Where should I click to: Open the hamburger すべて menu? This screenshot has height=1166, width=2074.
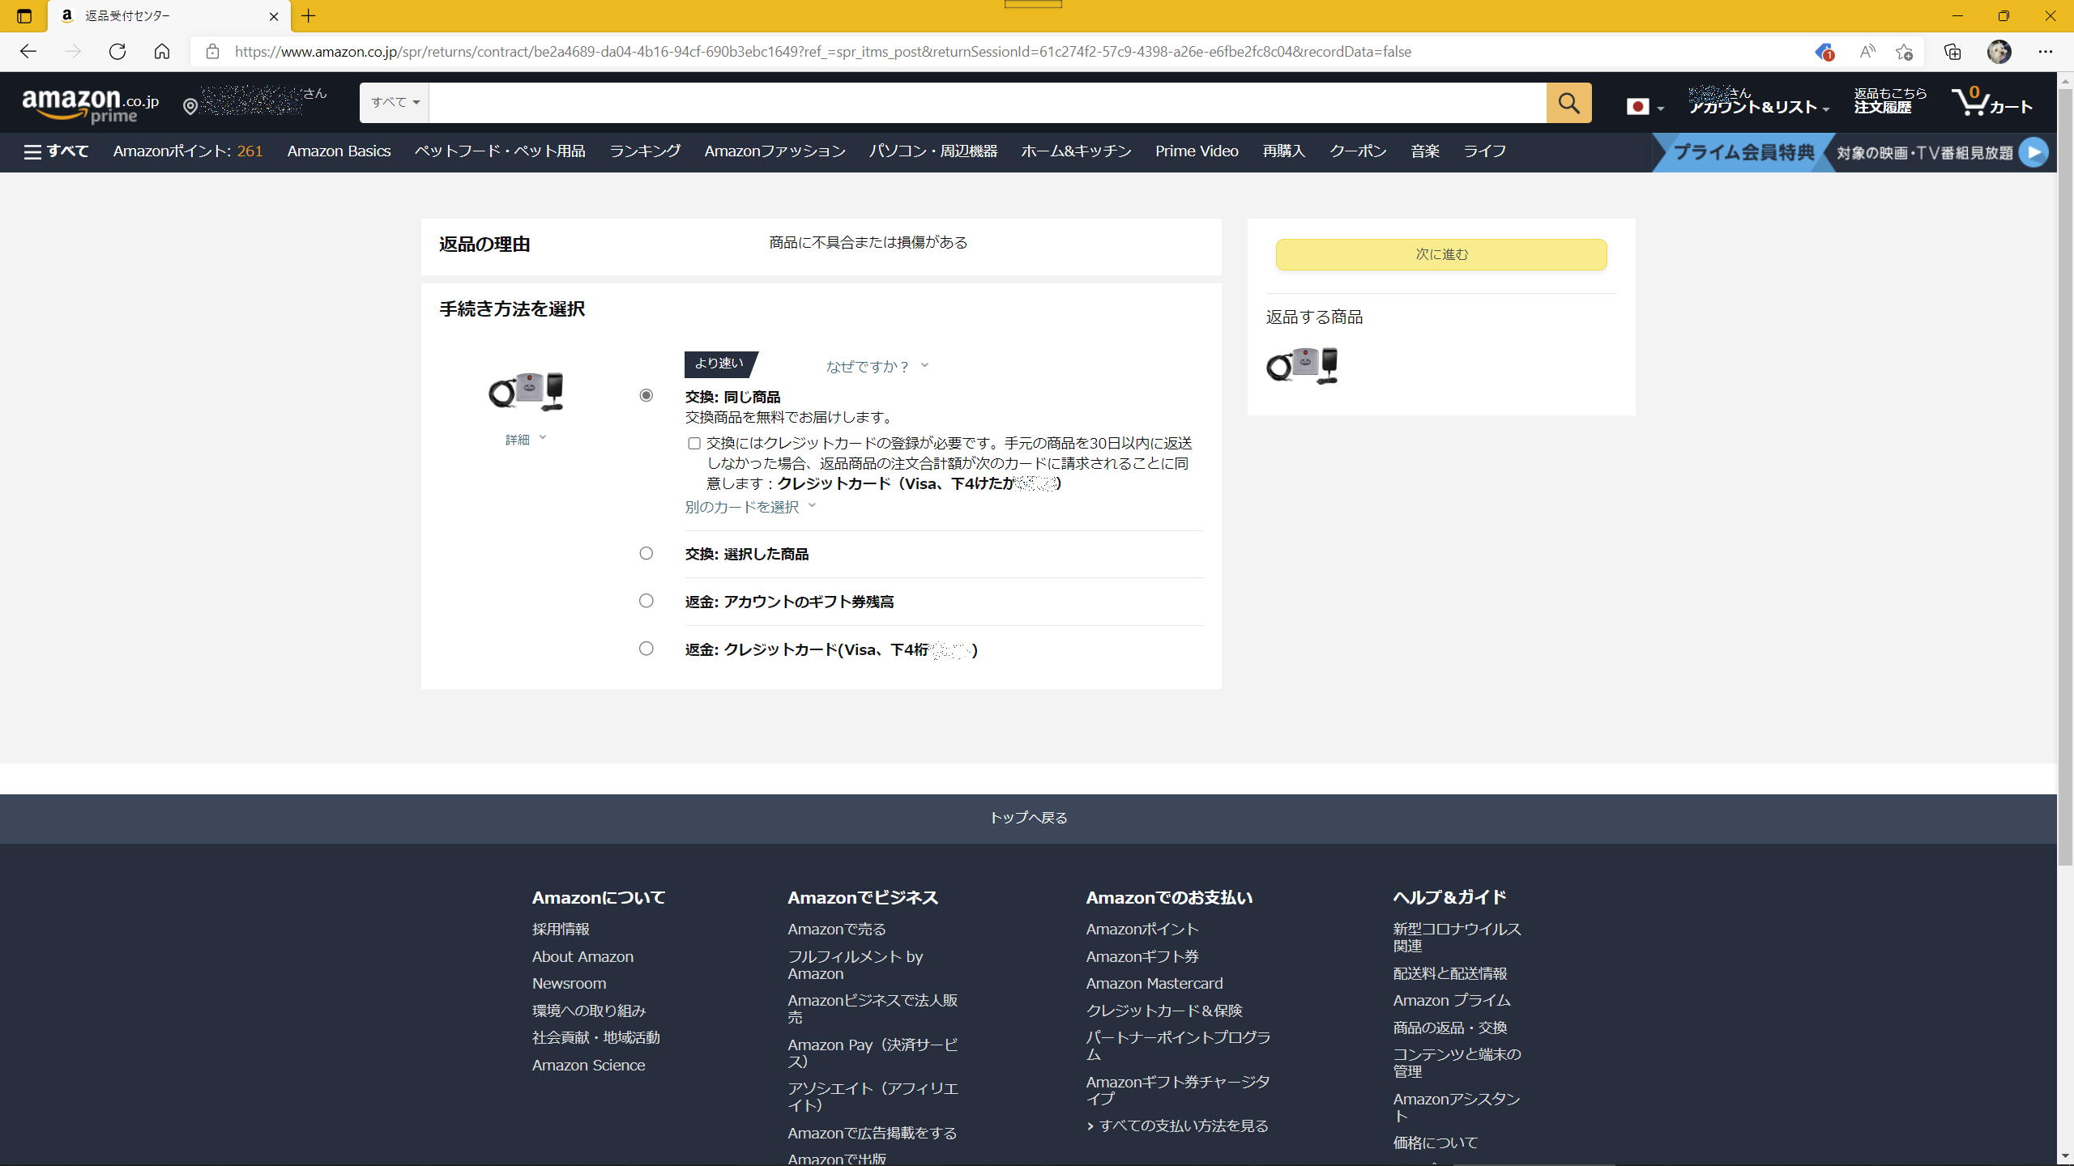(x=56, y=151)
